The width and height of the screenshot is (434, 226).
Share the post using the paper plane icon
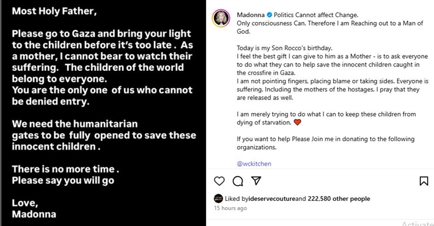256,181
